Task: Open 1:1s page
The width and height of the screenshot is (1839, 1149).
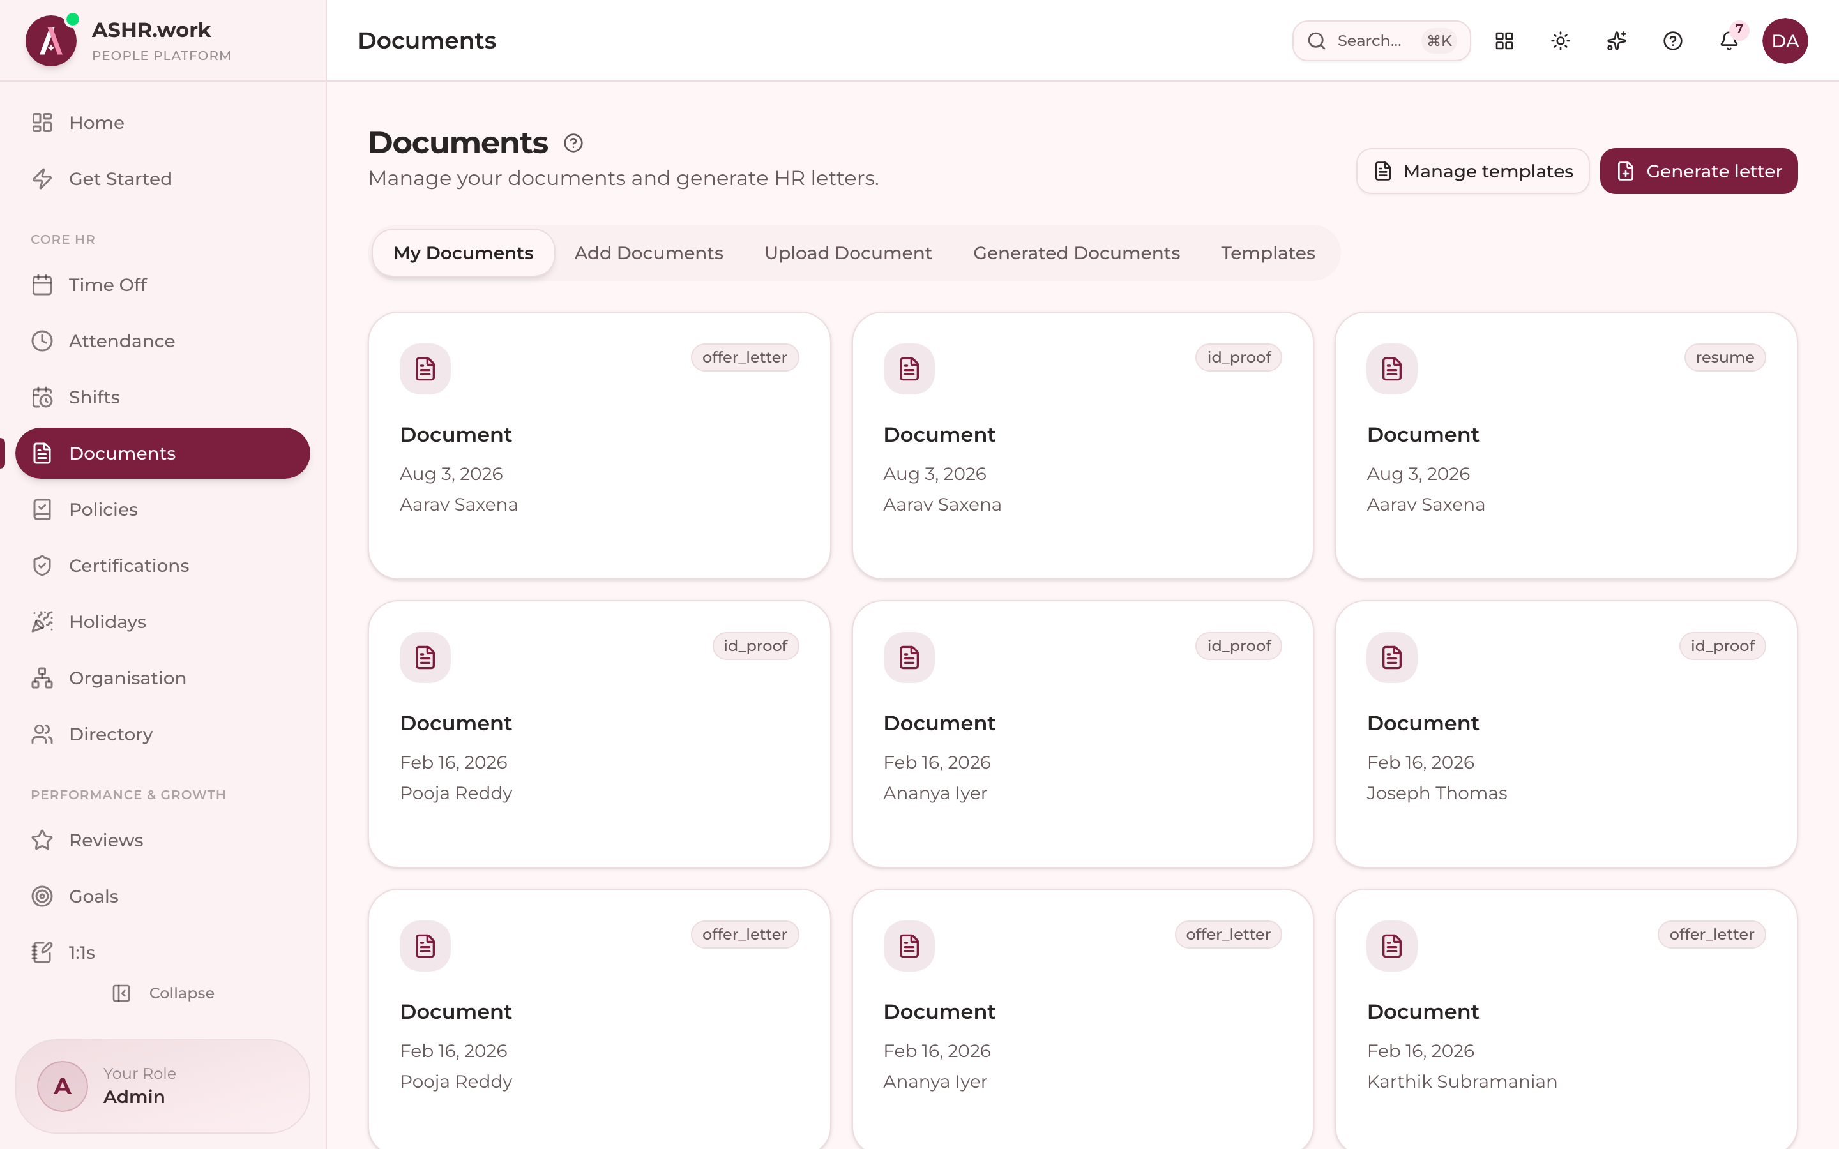Action: click(163, 953)
